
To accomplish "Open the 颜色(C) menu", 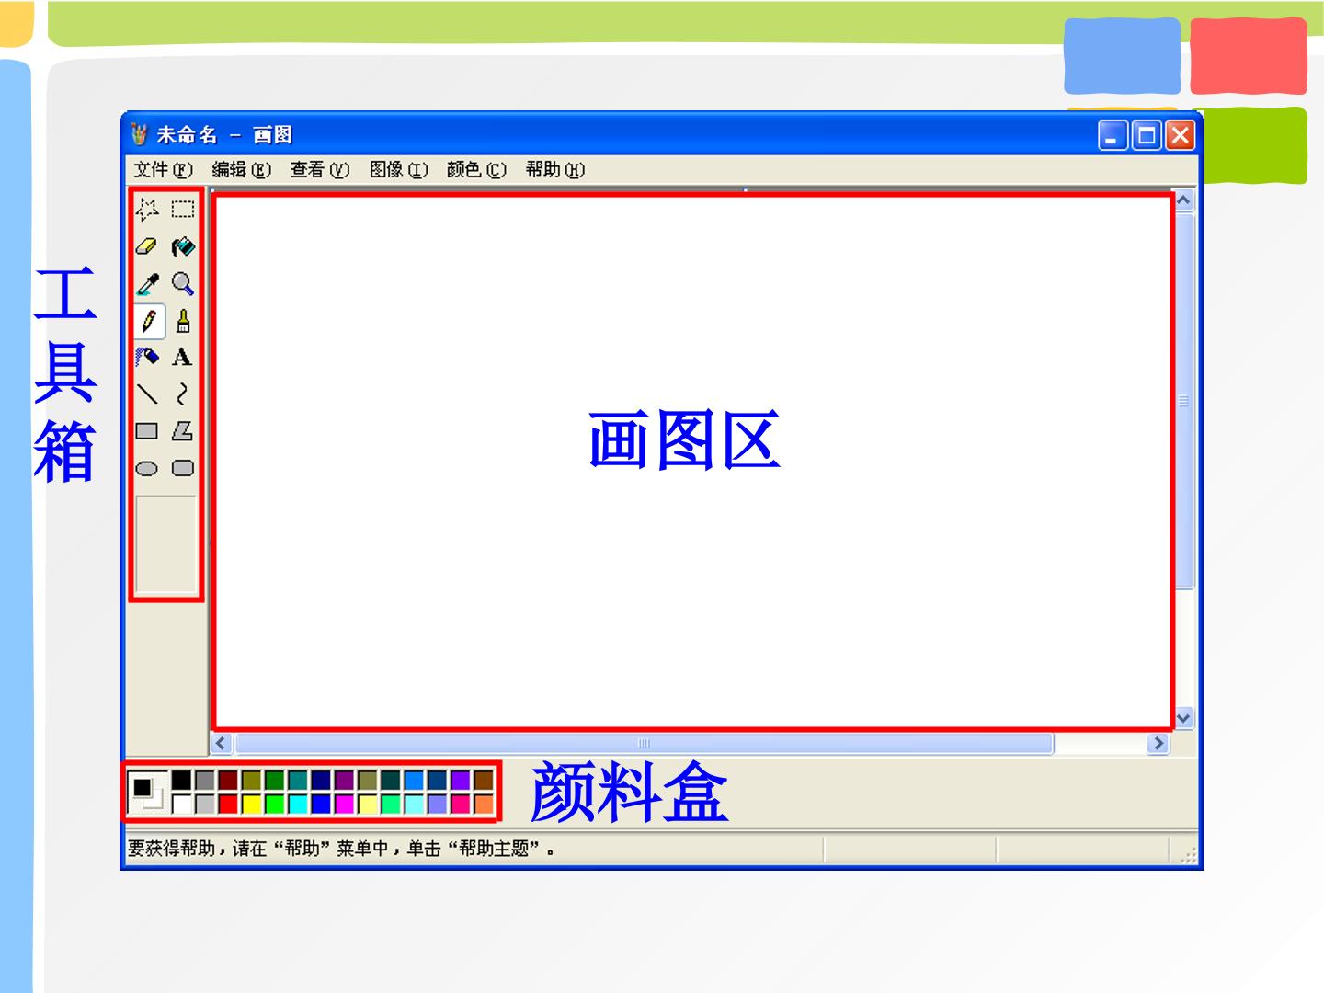I will [476, 169].
